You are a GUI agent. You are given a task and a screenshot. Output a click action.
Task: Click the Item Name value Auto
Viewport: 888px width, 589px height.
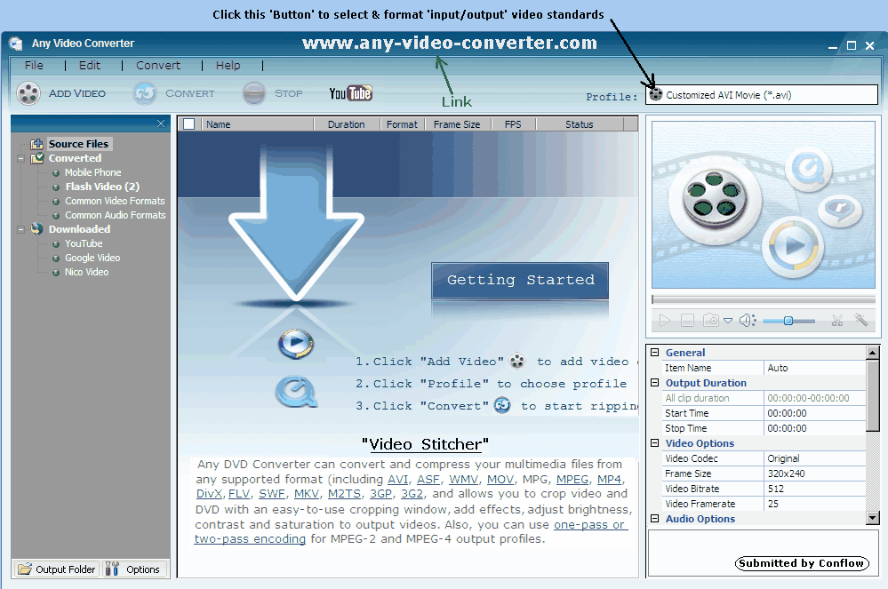click(x=814, y=367)
